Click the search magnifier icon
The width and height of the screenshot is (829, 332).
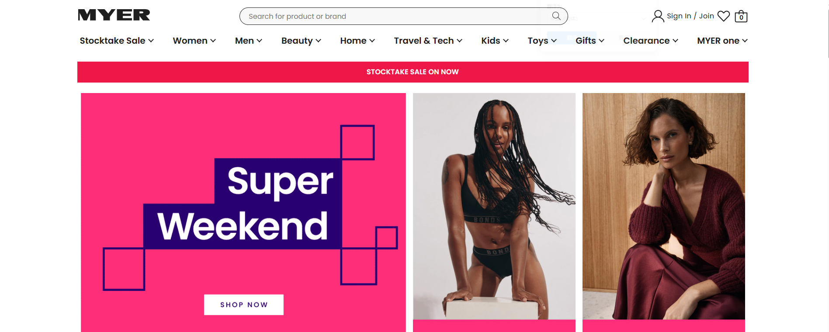pos(556,16)
